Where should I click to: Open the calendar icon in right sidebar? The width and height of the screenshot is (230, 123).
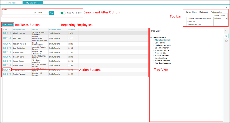[x=226, y=40]
